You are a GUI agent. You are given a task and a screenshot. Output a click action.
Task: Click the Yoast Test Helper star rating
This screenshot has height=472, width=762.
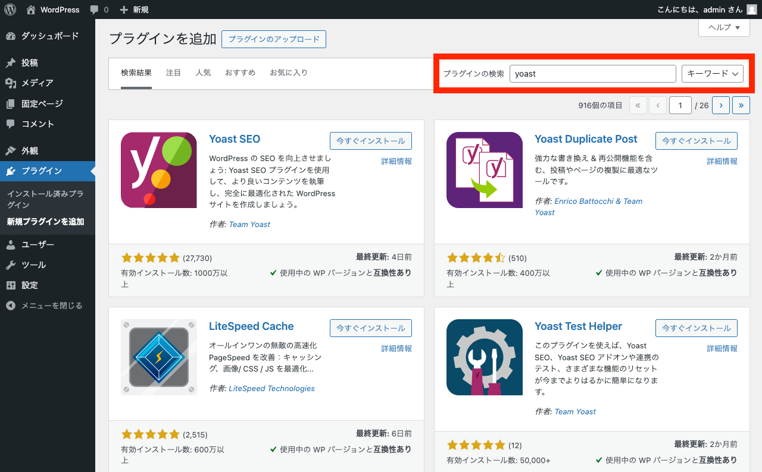[x=476, y=445]
